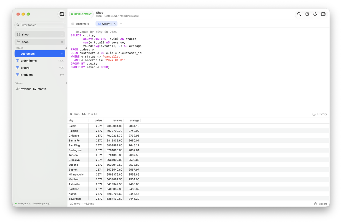This screenshot has height=223, width=342.
Task: Click revenue value 6661092.80
Action: (x=114, y=160)
